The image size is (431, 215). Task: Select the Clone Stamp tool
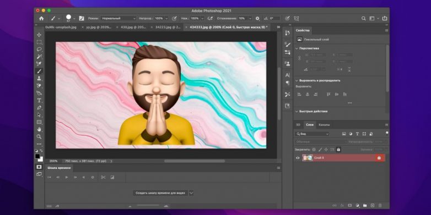39,79
